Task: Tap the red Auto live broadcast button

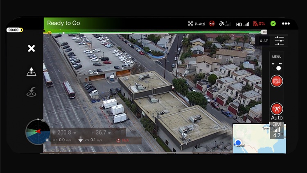Action: [x=277, y=109]
